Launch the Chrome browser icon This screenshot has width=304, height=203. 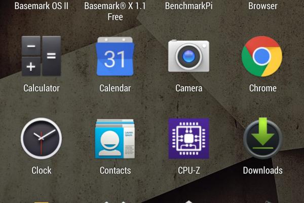point(262,56)
